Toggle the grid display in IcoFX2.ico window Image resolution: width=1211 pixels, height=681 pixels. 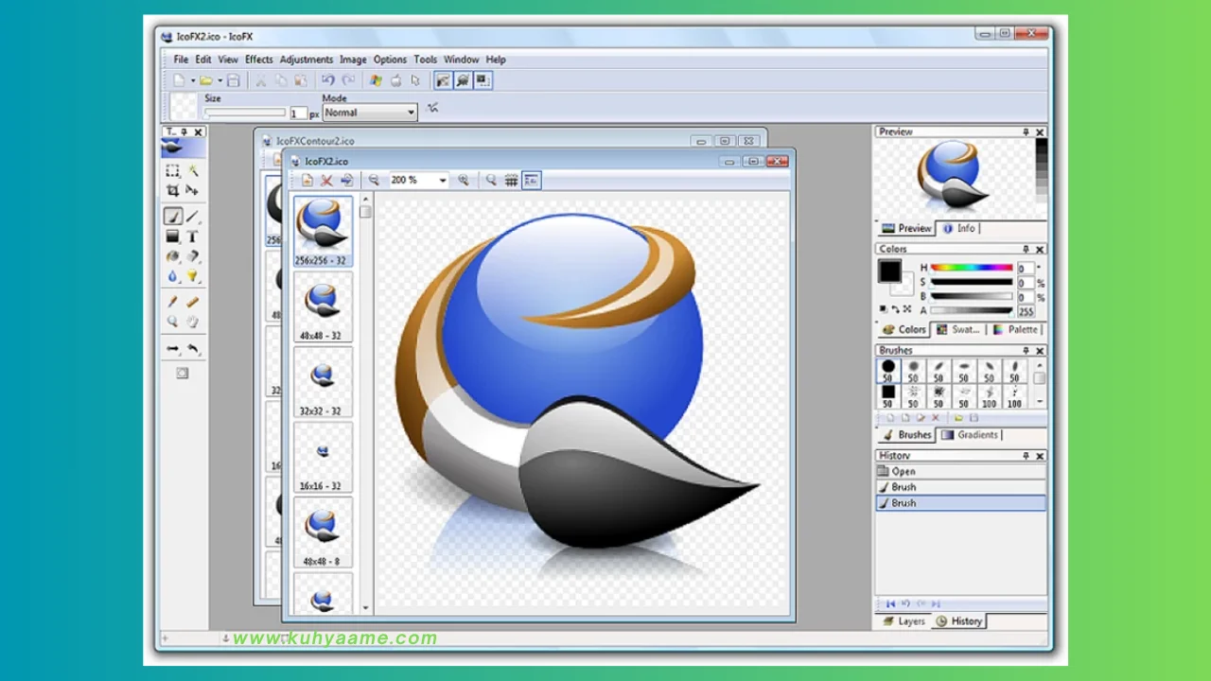click(x=511, y=180)
